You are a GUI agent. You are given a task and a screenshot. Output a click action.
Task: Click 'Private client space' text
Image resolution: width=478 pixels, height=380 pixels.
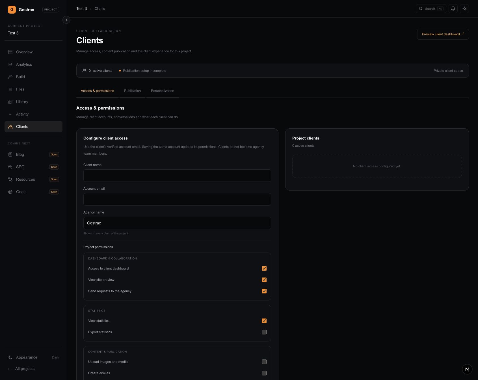click(448, 71)
